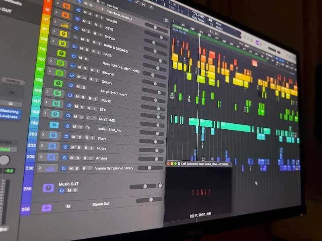Toggle the Music OUT power button
This screenshot has height=241, width=322.
62,190
